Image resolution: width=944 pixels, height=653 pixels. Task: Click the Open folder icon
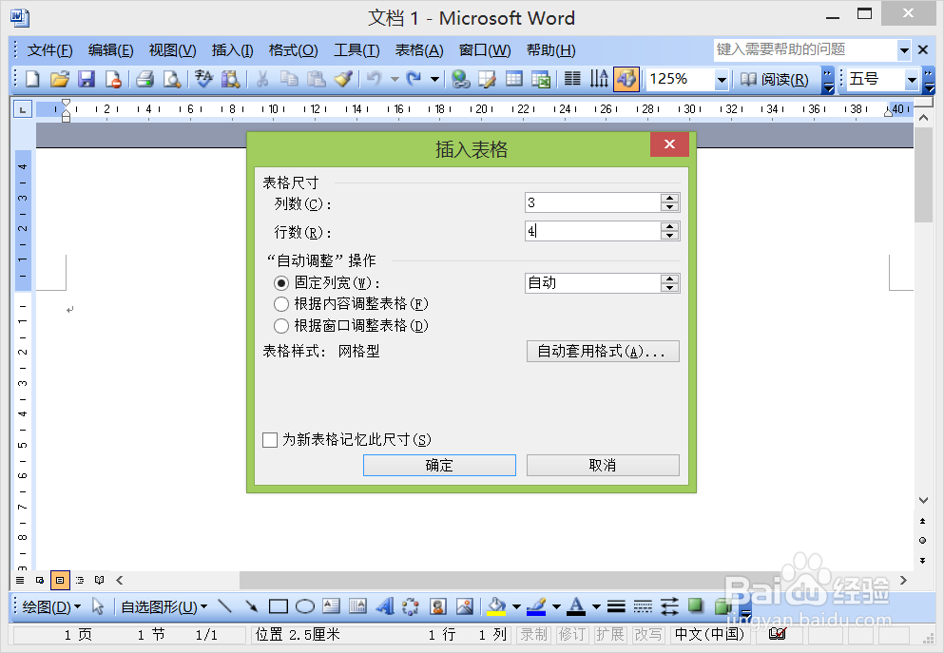(x=60, y=79)
